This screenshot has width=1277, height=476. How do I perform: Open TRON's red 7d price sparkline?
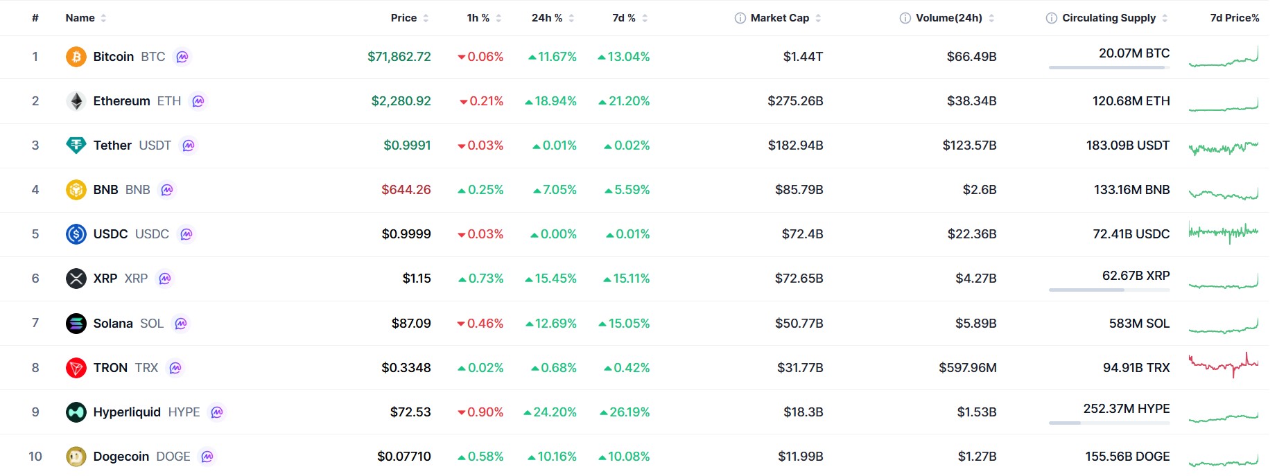pyautogui.click(x=1224, y=365)
